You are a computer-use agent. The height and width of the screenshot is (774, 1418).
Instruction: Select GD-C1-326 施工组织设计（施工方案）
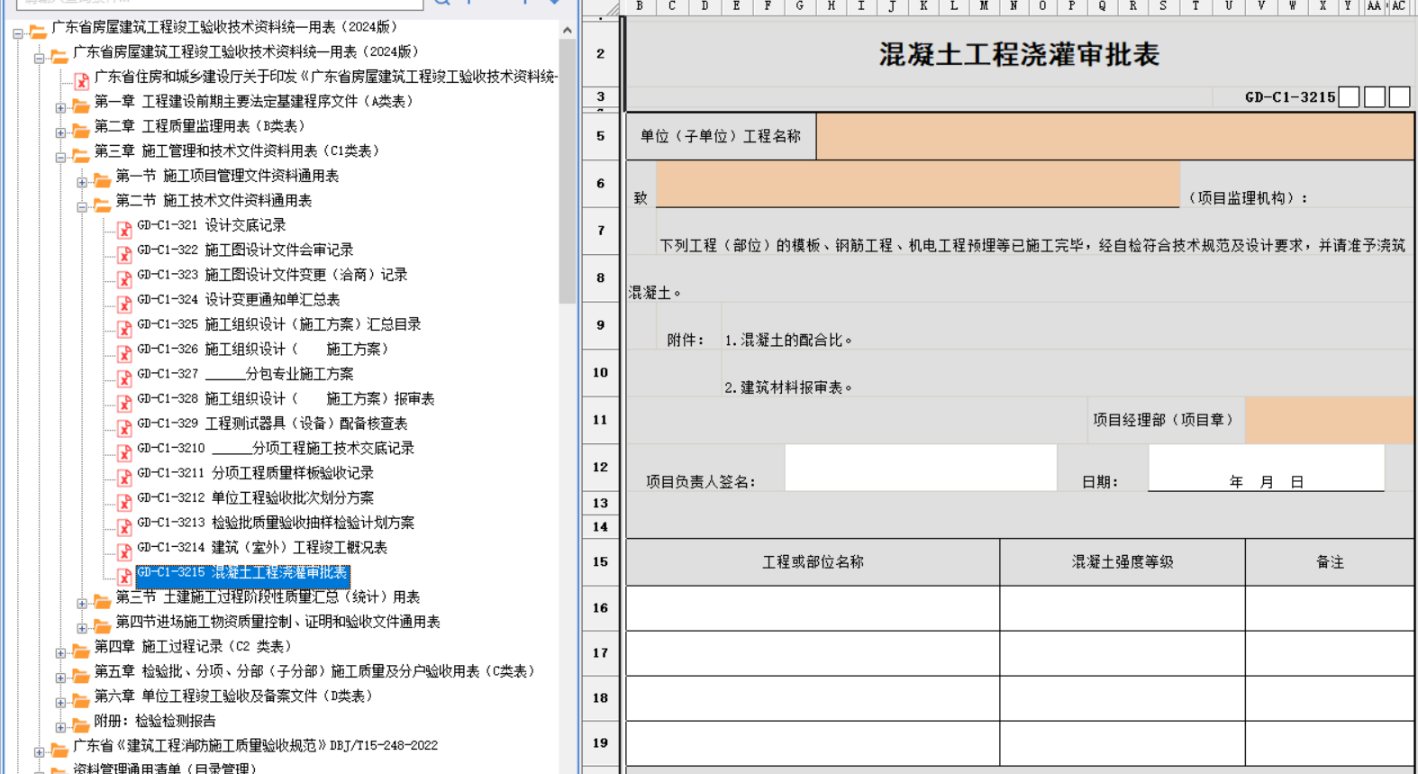pos(263,349)
